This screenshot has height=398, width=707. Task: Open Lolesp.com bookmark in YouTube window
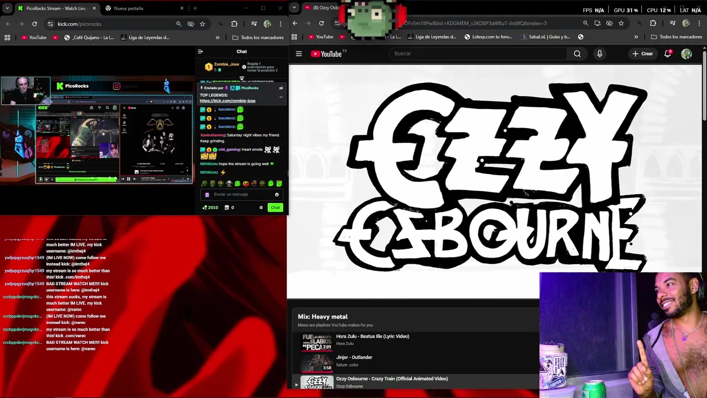click(x=488, y=37)
